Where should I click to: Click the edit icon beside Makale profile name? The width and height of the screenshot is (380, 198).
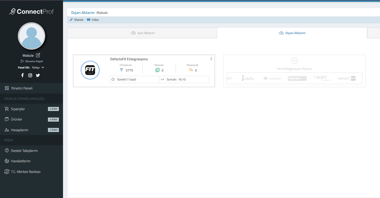point(38,55)
